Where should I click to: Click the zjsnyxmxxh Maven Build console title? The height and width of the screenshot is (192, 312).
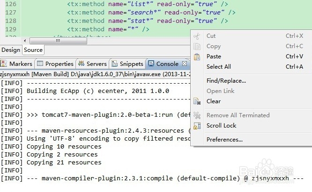(95, 74)
